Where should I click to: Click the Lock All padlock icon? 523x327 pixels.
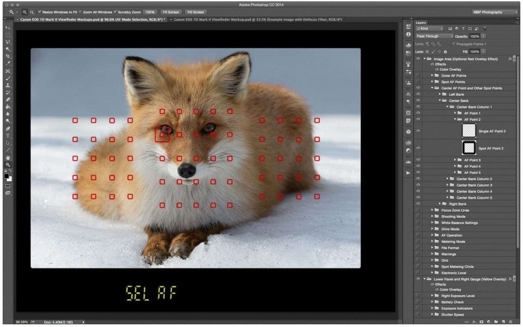pyautogui.click(x=446, y=51)
